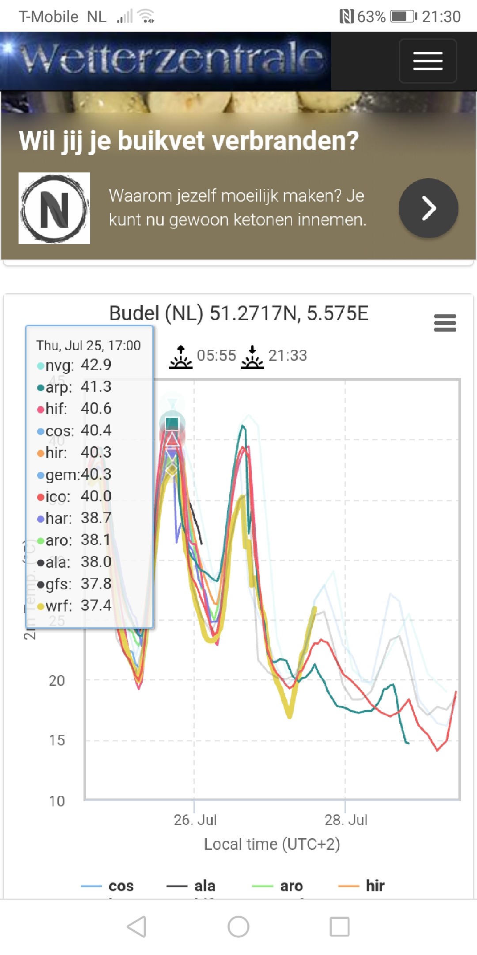This screenshot has width=477, height=955.
Task: Toggle the cos series in legend
Action: coord(107,886)
